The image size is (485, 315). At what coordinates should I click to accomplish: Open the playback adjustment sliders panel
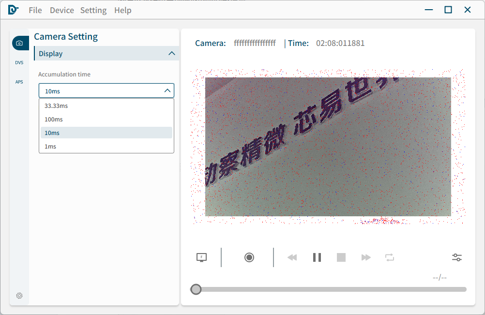click(x=456, y=257)
